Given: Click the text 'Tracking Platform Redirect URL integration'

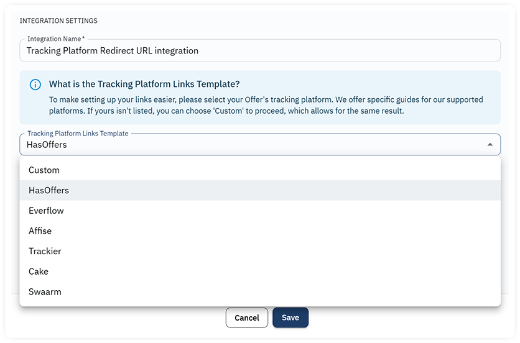Looking at the screenshot, I should [x=113, y=51].
